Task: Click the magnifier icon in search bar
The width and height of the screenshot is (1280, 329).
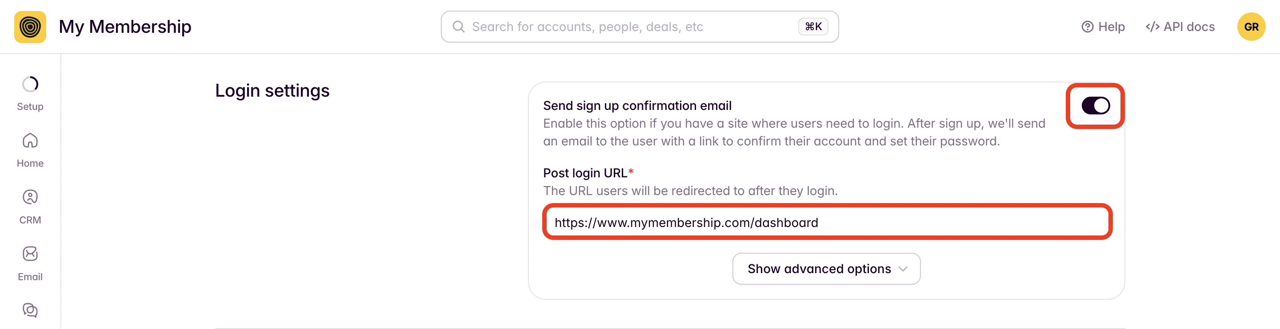Action: tap(459, 27)
